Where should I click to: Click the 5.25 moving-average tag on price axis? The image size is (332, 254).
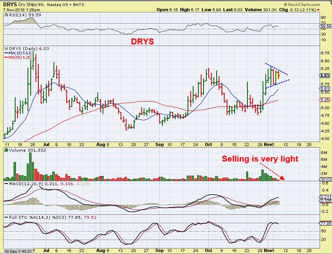coord(324,100)
